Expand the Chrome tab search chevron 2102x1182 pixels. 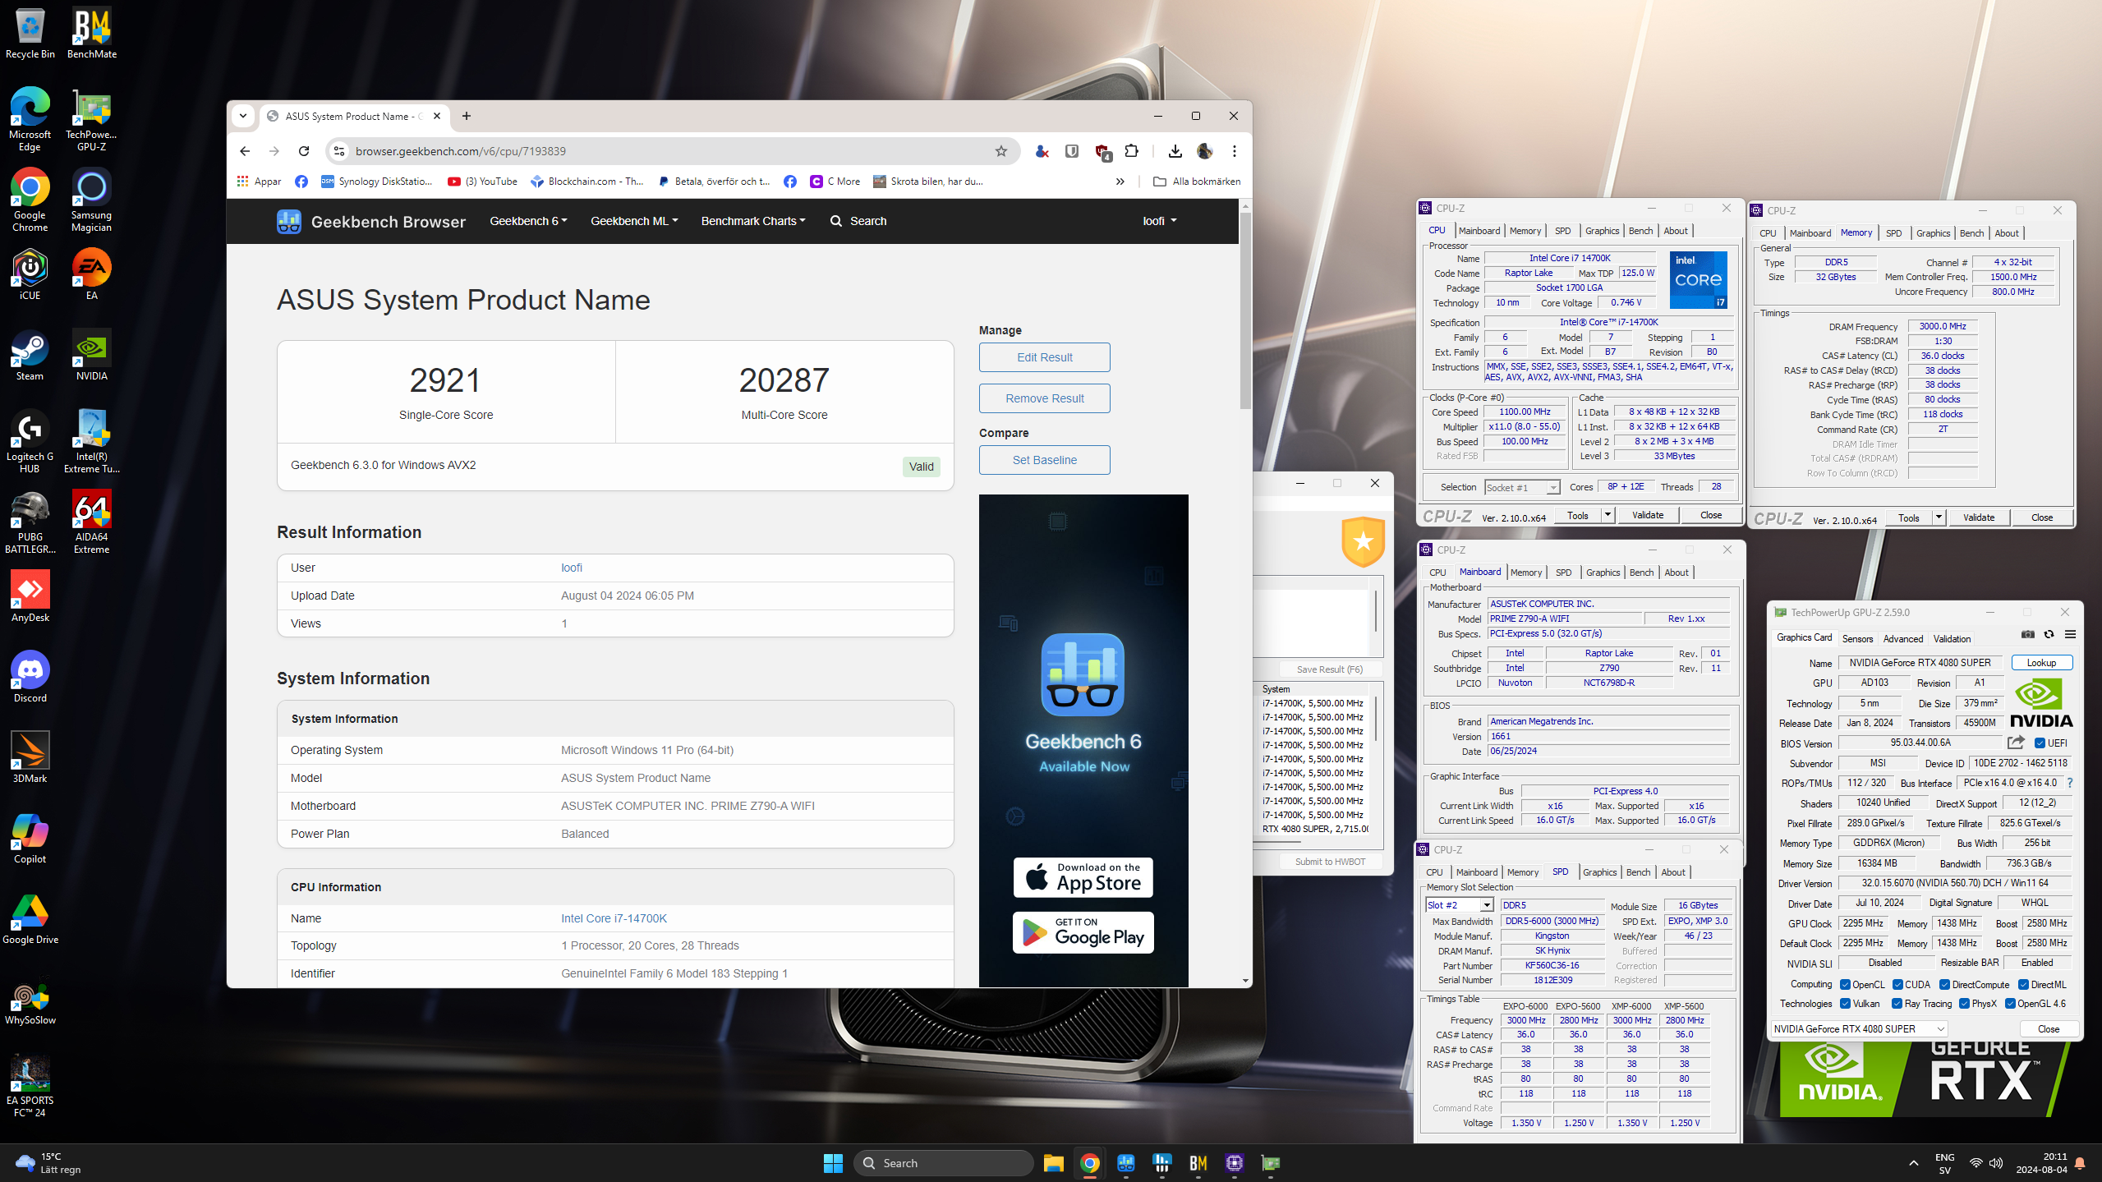pos(243,116)
